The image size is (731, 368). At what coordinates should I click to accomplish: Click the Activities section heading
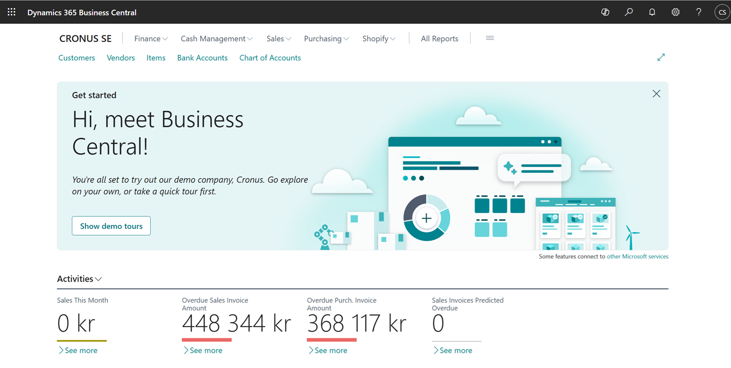click(x=75, y=279)
